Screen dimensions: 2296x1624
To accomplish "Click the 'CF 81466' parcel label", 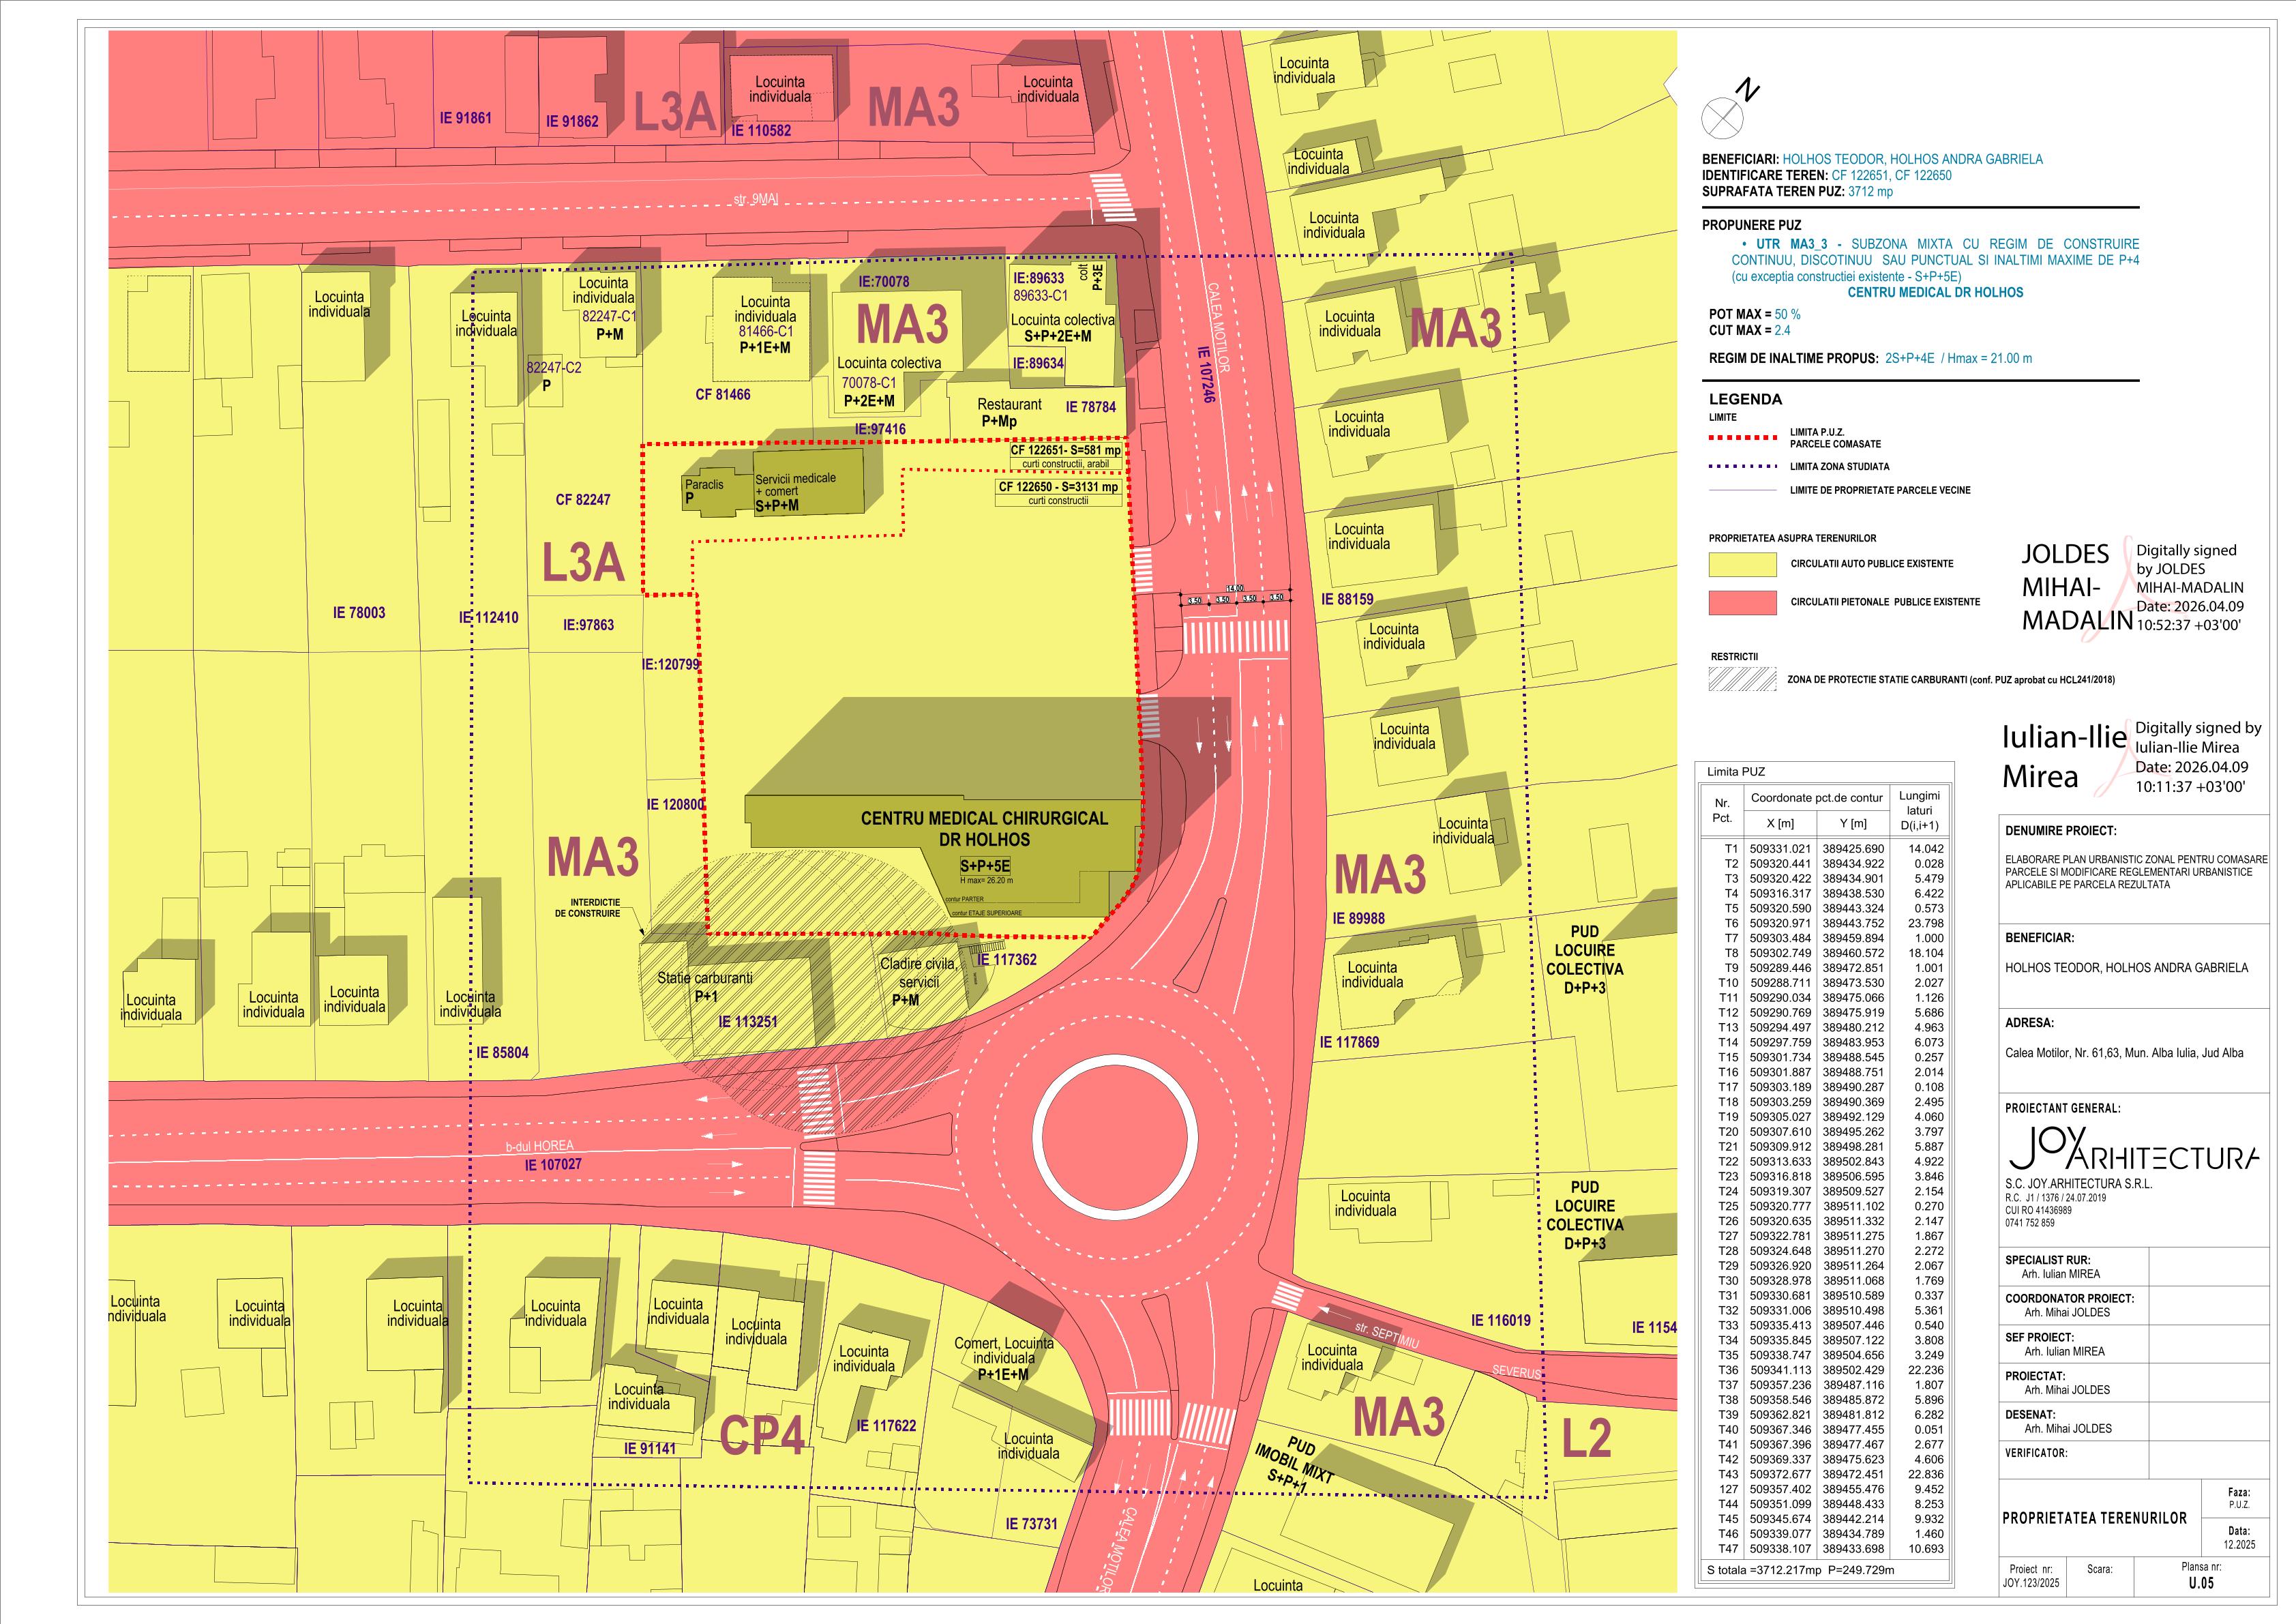I will [x=722, y=395].
